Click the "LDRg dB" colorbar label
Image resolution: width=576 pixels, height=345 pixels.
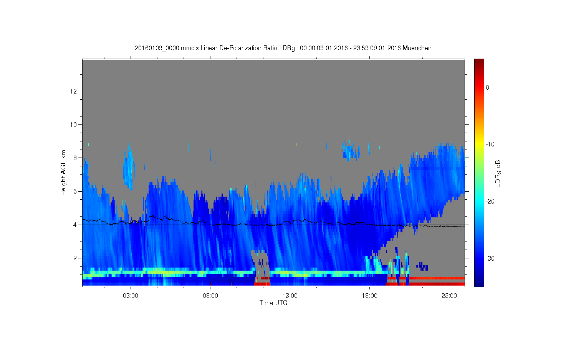(498, 174)
